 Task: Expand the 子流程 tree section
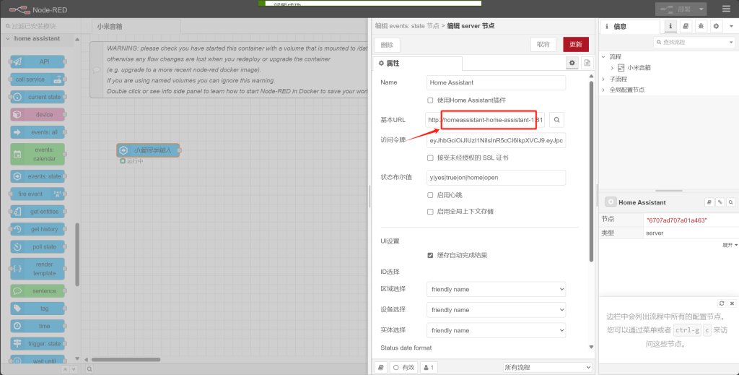click(603, 79)
